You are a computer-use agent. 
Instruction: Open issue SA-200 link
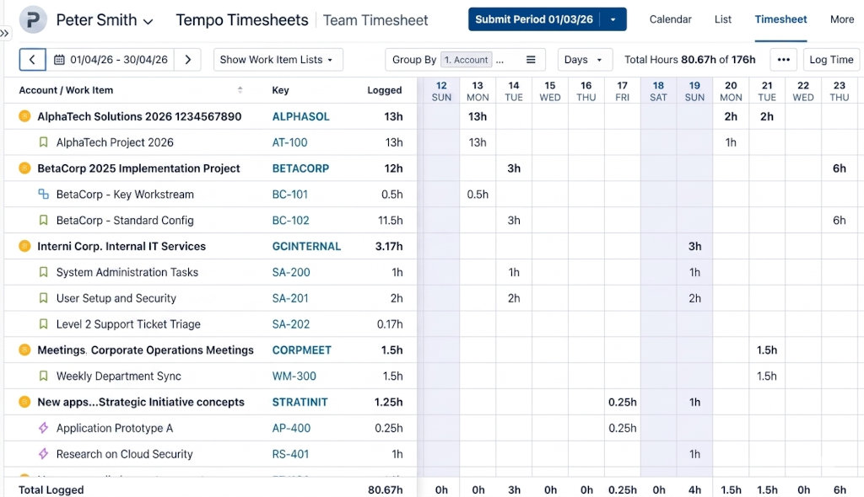291,272
